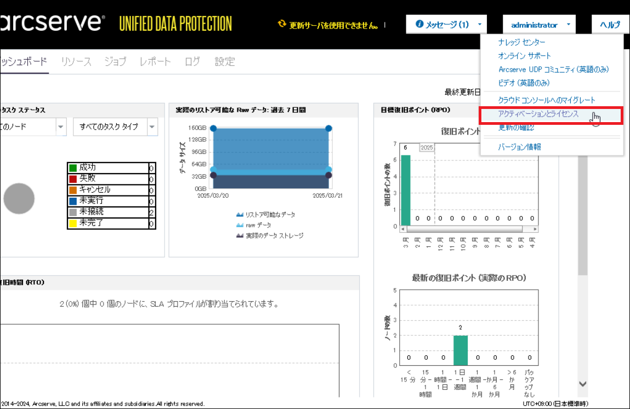This screenshot has width=630, height=409.
Task: Click the RPO chart horizontal scrollbar
Action: click(464, 229)
